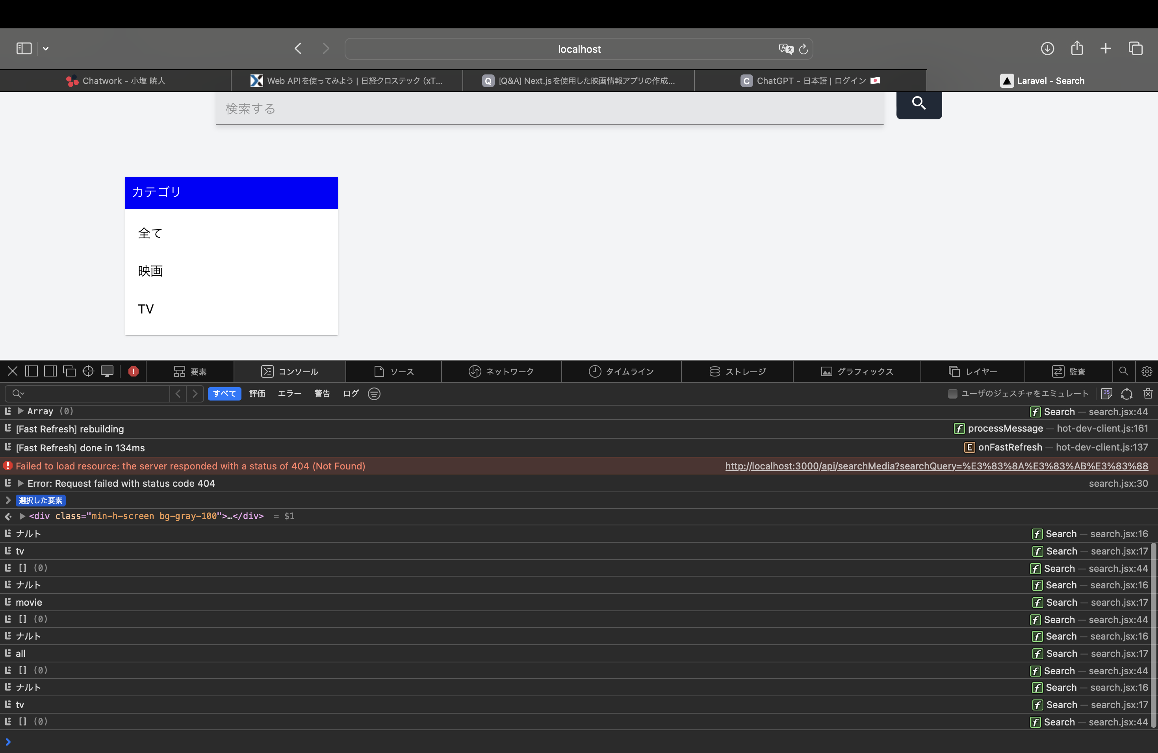This screenshot has height=753, width=1158.
Task: Expand the div min-h-screen element node
Action: click(x=22, y=516)
